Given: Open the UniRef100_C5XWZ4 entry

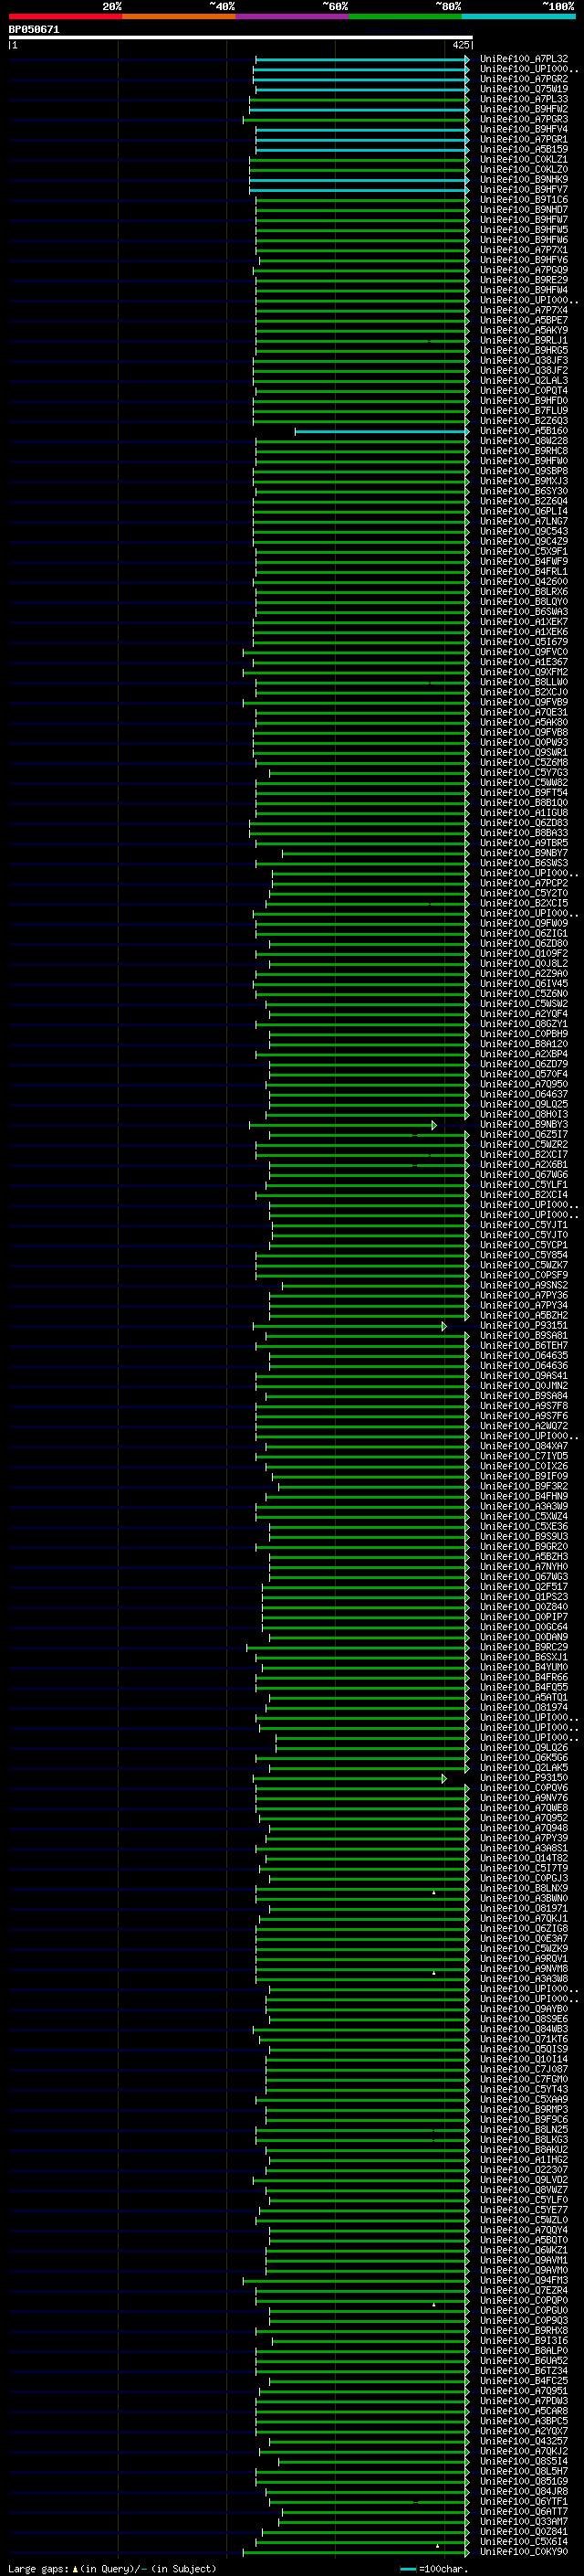Looking at the screenshot, I should click(524, 1516).
